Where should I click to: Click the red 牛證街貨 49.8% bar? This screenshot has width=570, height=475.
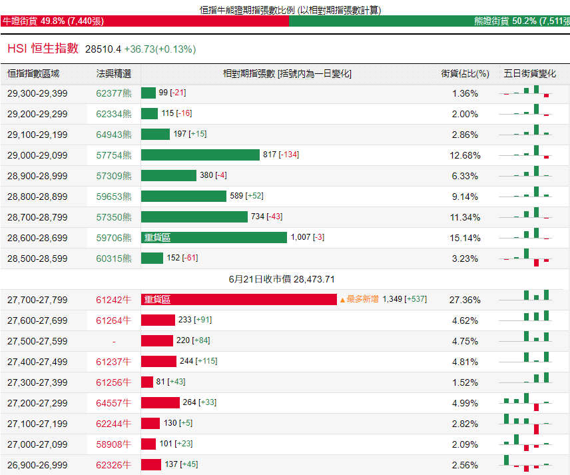point(144,21)
